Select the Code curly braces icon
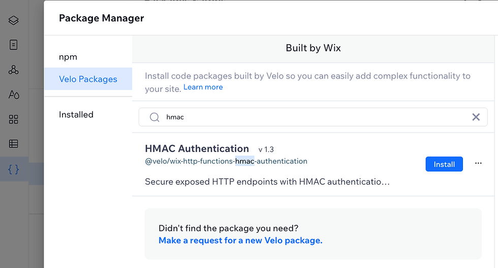This screenshot has height=268, width=498. coord(13,170)
